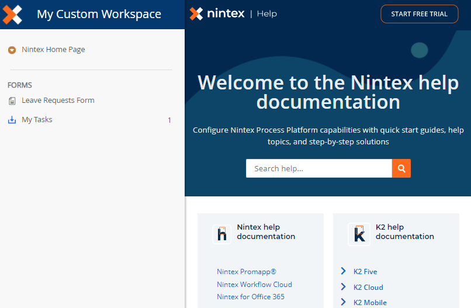Expand the K2 Five chevron
The width and height of the screenshot is (471, 308).
pos(344,271)
